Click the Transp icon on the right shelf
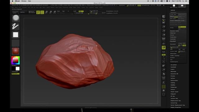This screenshot has height=112, width=199. point(164,83)
